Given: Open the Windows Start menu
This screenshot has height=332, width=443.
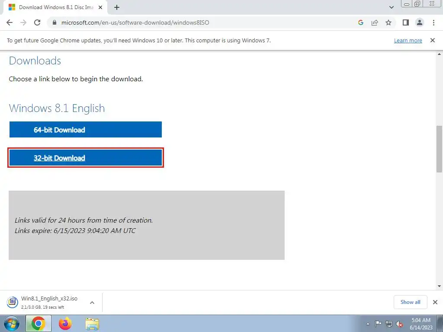Looking at the screenshot, I should (x=11, y=324).
